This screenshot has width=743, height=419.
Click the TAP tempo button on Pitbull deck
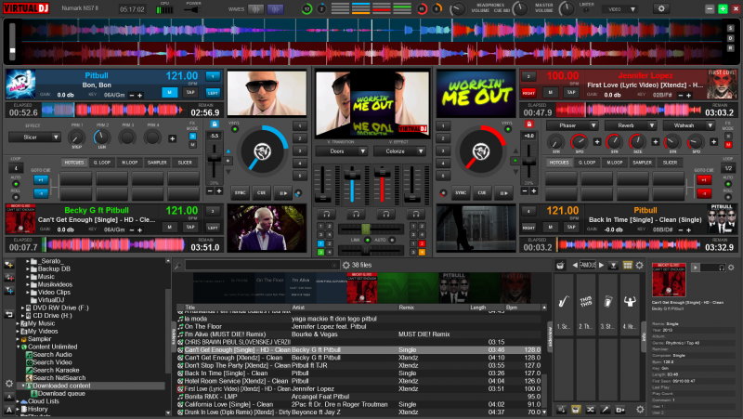pyautogui.click(x=190, y=93)
